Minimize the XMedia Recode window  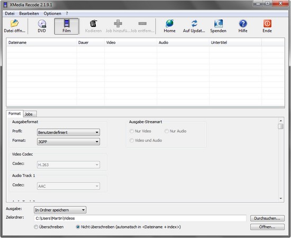pos(259,3)
